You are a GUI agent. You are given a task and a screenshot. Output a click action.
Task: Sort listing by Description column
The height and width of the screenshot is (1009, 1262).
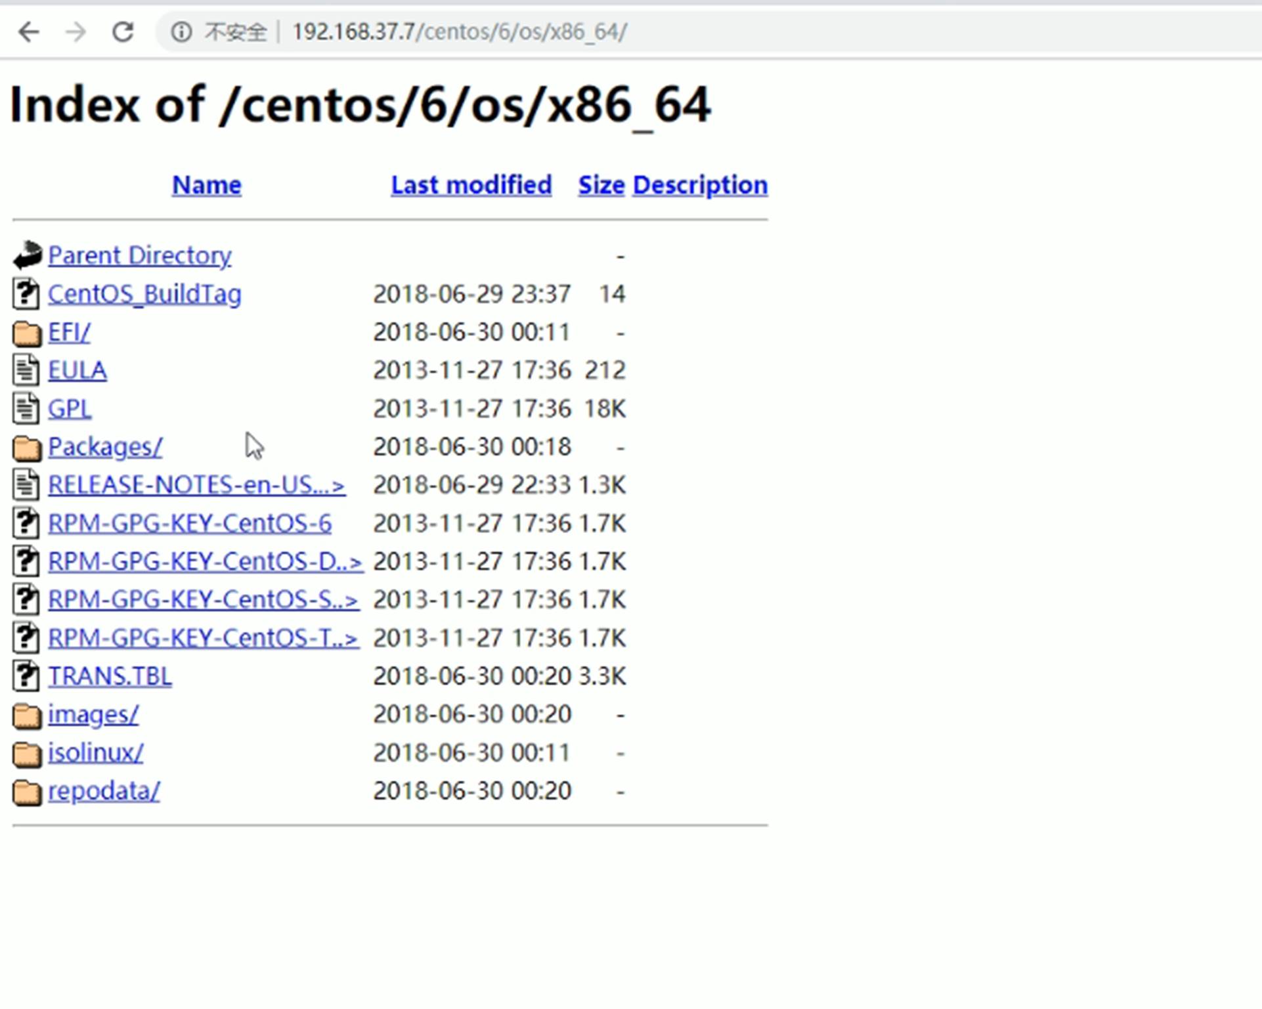(700, 185)
